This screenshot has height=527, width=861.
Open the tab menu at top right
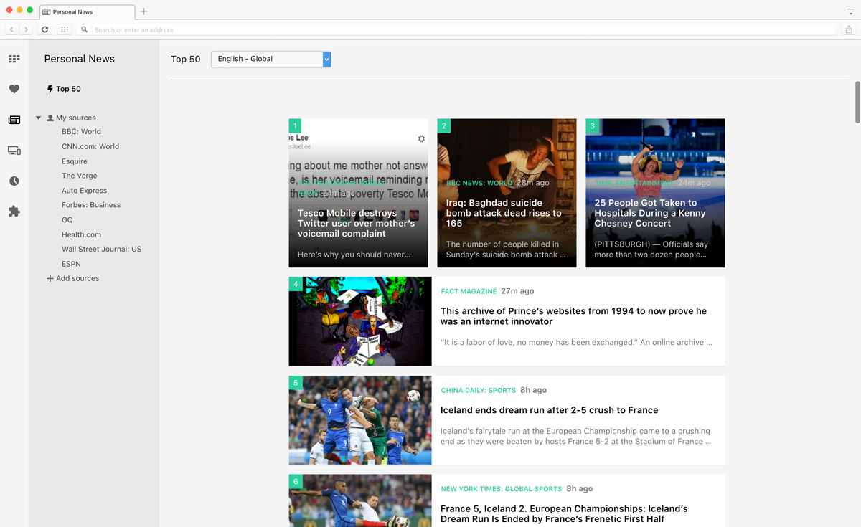(x=850, y=11)
